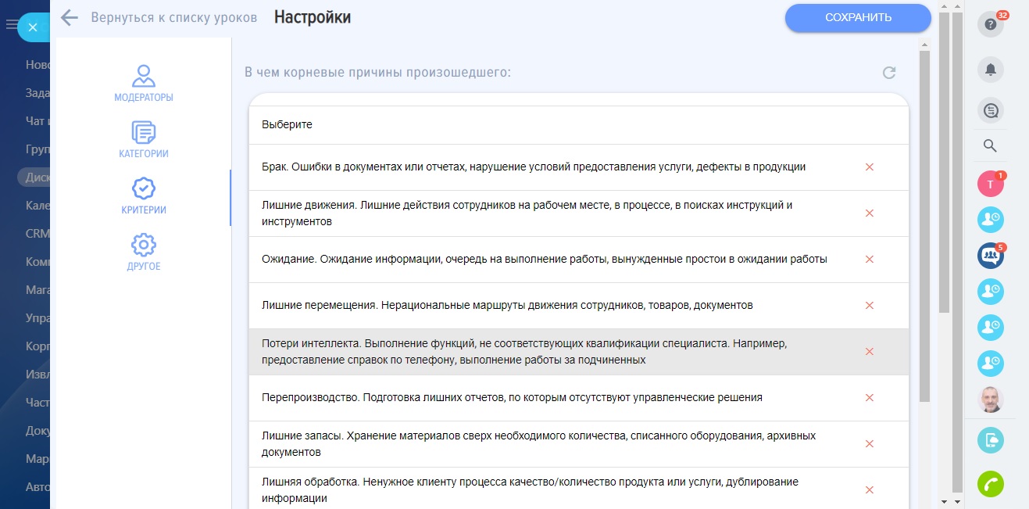Click the 'В чем корневые причины произошедшего' heading
Image resolution: width=1029 pixels, height=509 pixels.
pyautogui.click(x=377, y=73)
